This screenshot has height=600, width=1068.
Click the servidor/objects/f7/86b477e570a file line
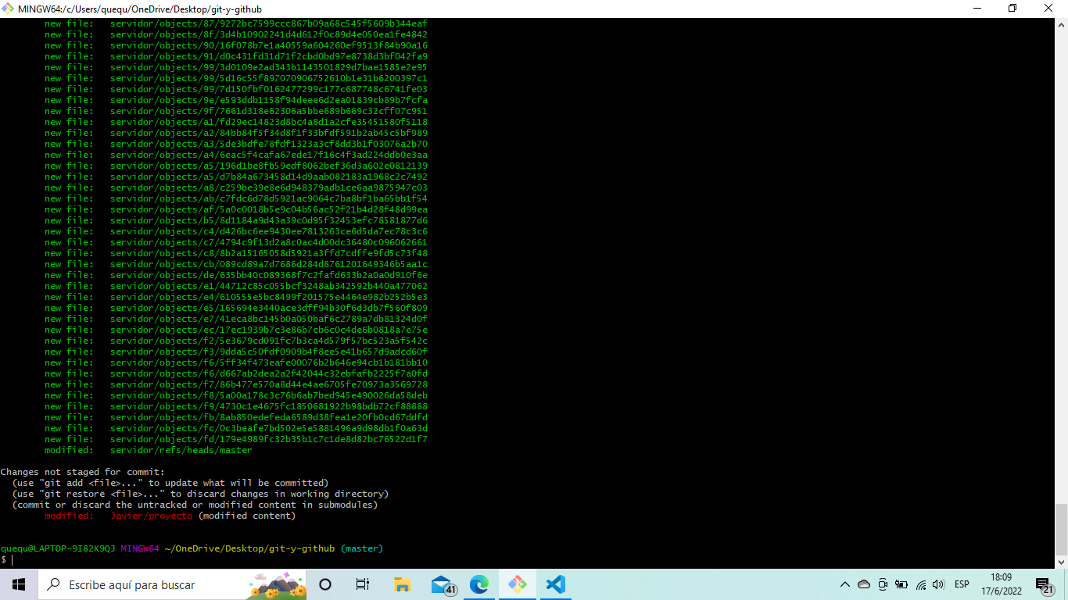236,384
